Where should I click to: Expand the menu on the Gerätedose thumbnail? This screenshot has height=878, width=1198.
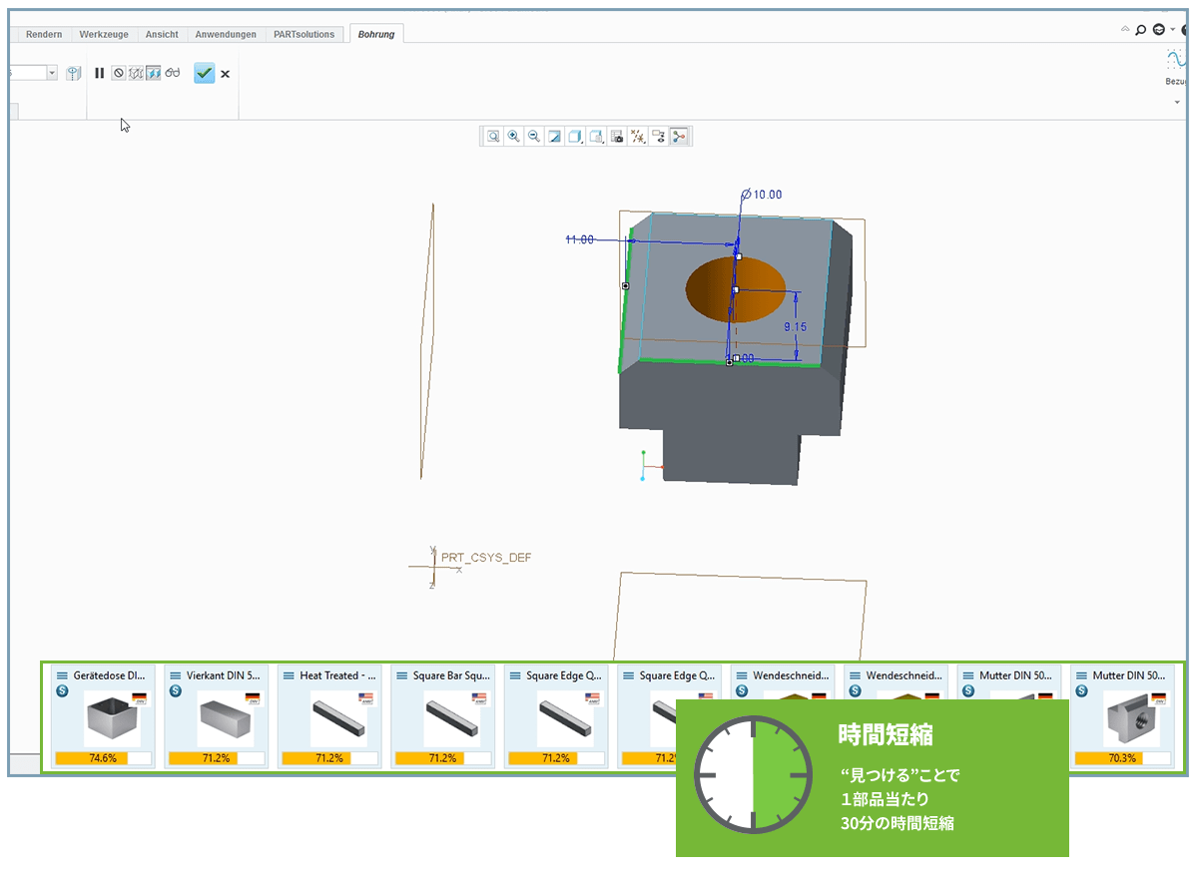[x=60, y=675]
